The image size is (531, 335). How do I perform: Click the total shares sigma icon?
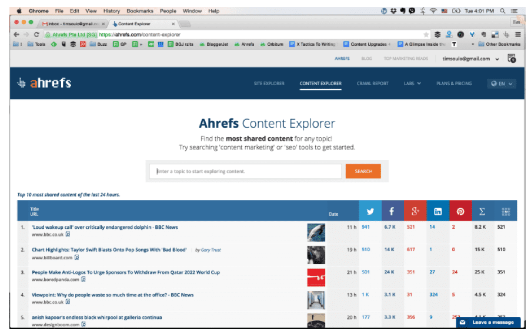(x=482, y=211)
